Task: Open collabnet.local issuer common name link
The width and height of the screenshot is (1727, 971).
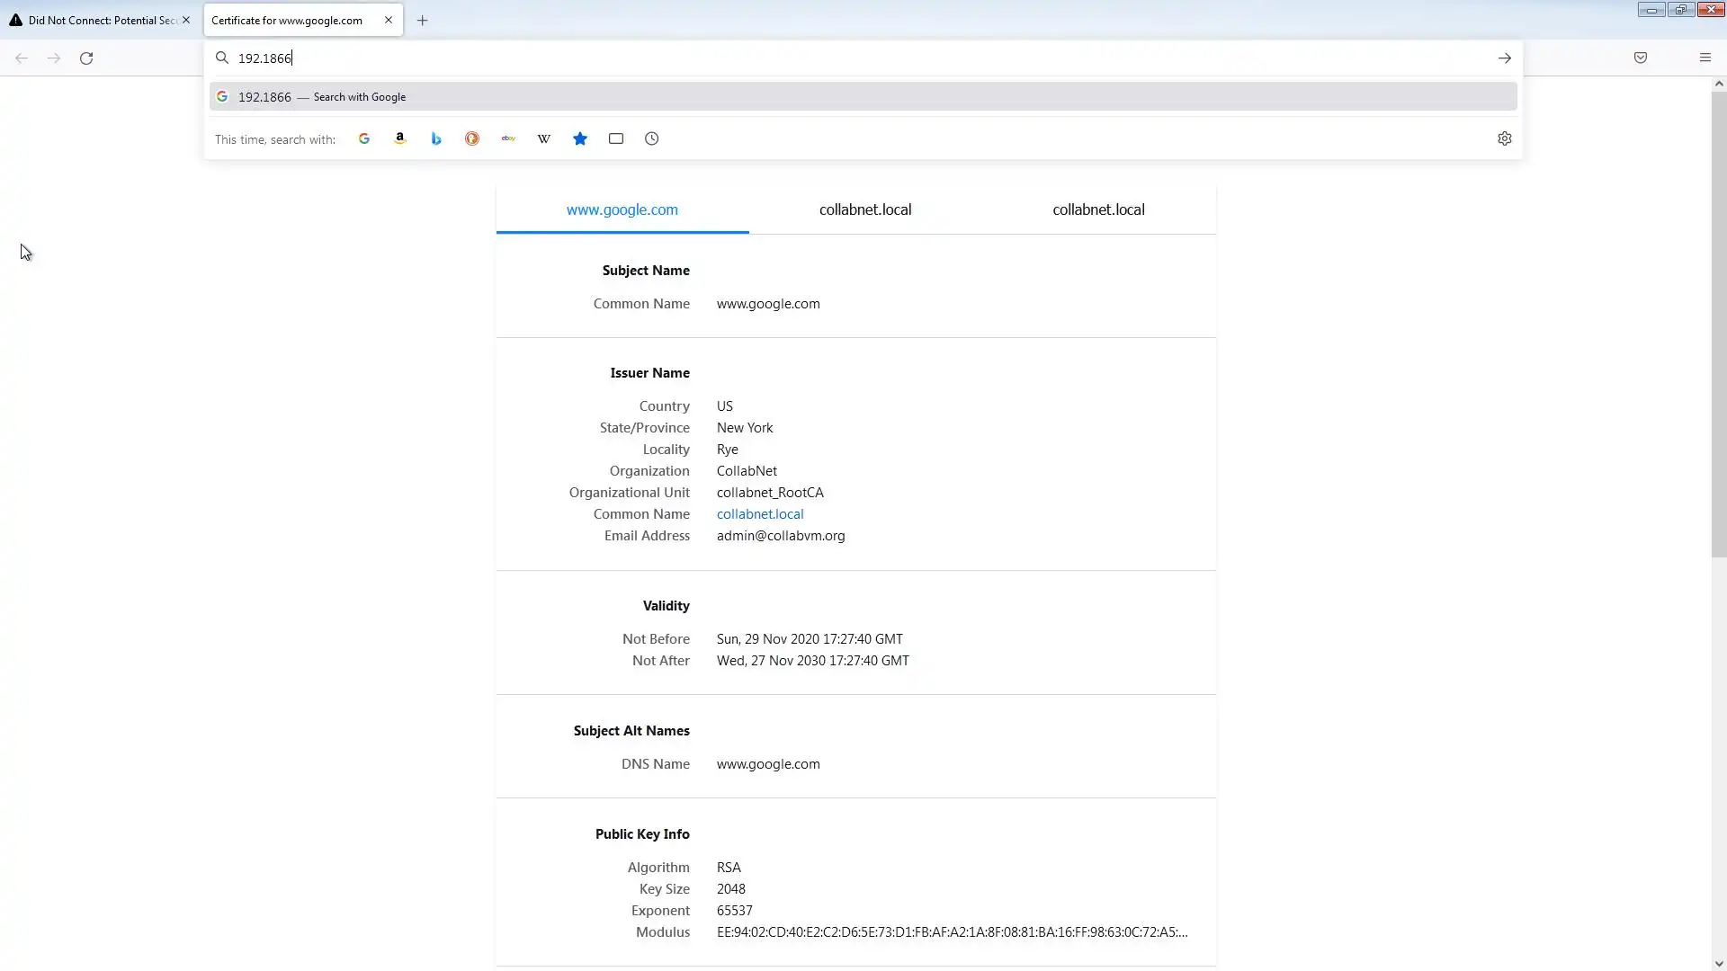Action: point(760,514)
